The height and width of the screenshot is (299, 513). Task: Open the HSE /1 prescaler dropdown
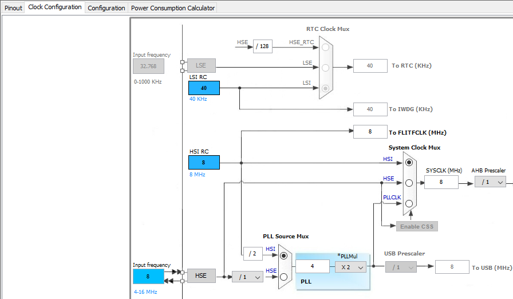pyautogui.click(x=247, y=277)
